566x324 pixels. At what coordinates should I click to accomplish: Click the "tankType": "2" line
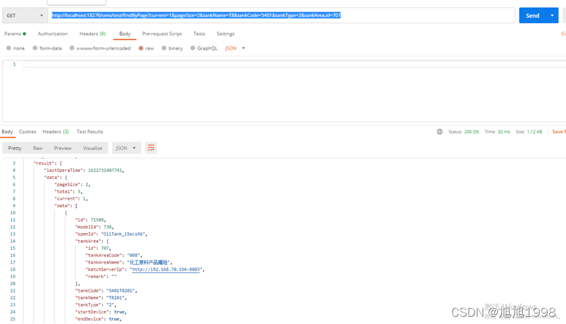(96, 305)
